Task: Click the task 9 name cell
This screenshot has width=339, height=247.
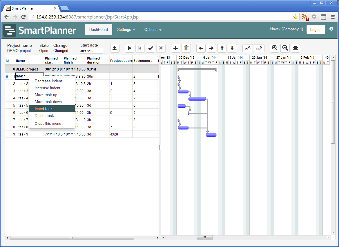Action: (29, 134)
